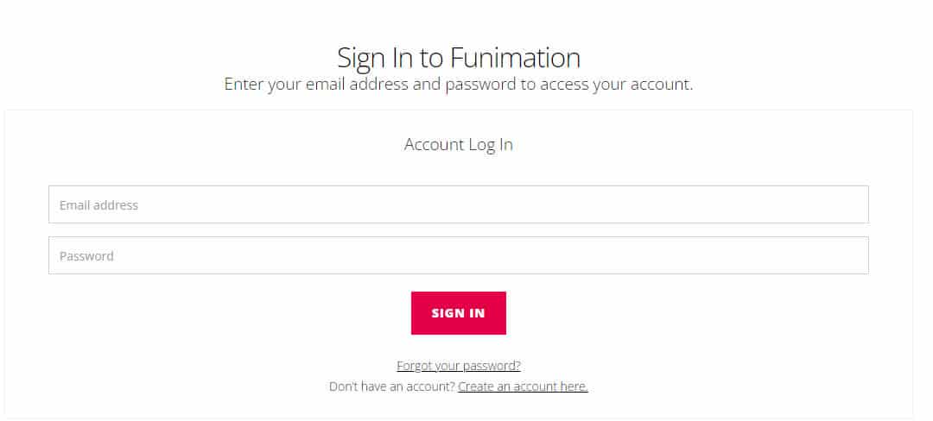This screenshot has height=421, width=933.
Task: Click the 'Email address' placeholder text
Action: click(x=98, y=205)
